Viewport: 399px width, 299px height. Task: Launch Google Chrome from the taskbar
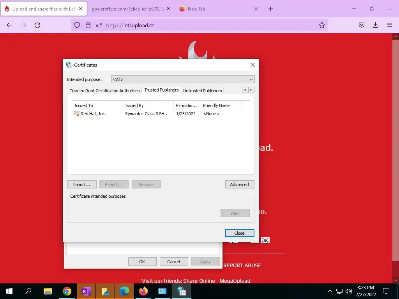point(67,291)
